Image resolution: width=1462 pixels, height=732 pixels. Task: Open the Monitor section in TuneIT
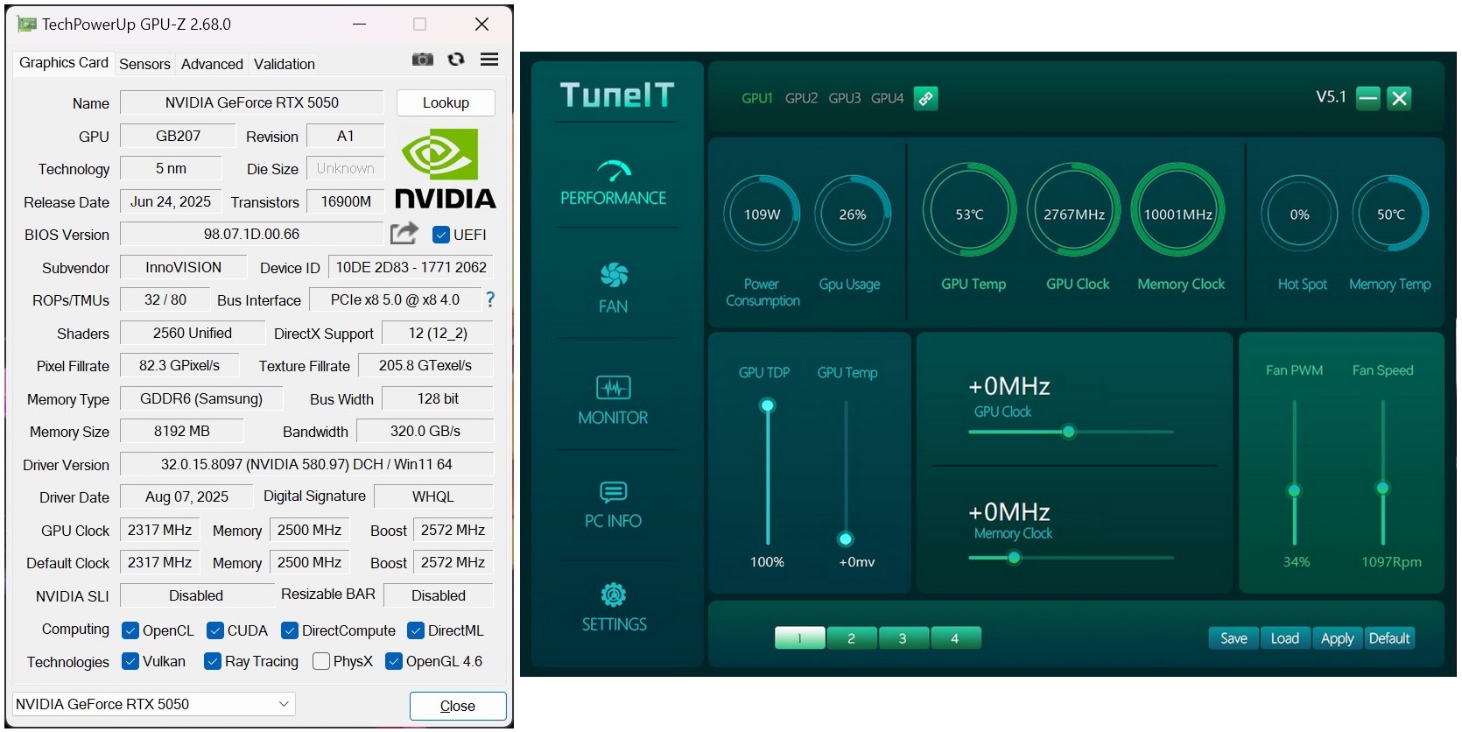pyautogui.click(x=613, y=400)
